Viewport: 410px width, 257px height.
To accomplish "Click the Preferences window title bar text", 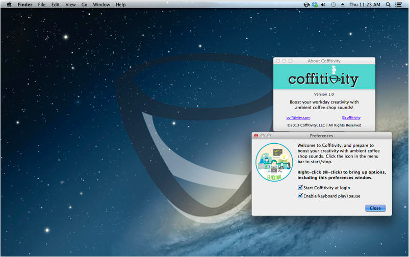I will pyautogui.click(x=321, y=136).
